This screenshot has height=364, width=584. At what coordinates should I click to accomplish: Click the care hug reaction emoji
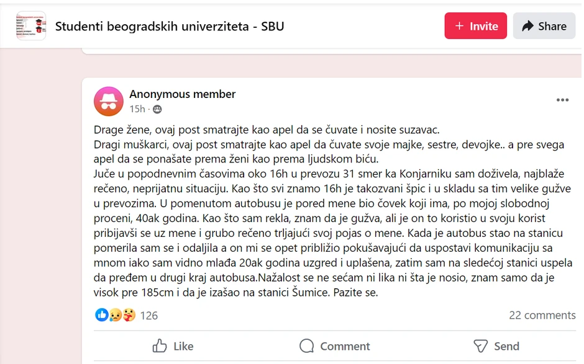[x=129, y=316]
